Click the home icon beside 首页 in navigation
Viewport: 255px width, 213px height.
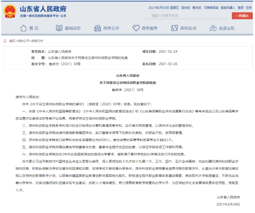(x=23, y=28)
